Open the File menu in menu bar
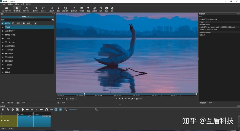240x131 pixels. pyautogui.click(x=4, y=4)
